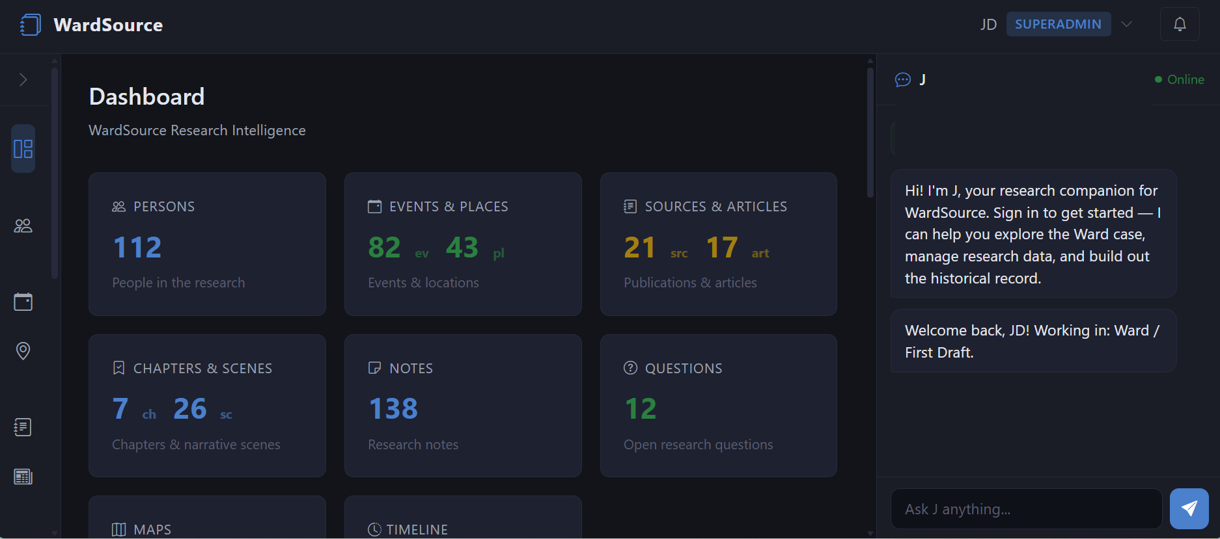
Task: Open the Persons card
Action: (207, 244)
